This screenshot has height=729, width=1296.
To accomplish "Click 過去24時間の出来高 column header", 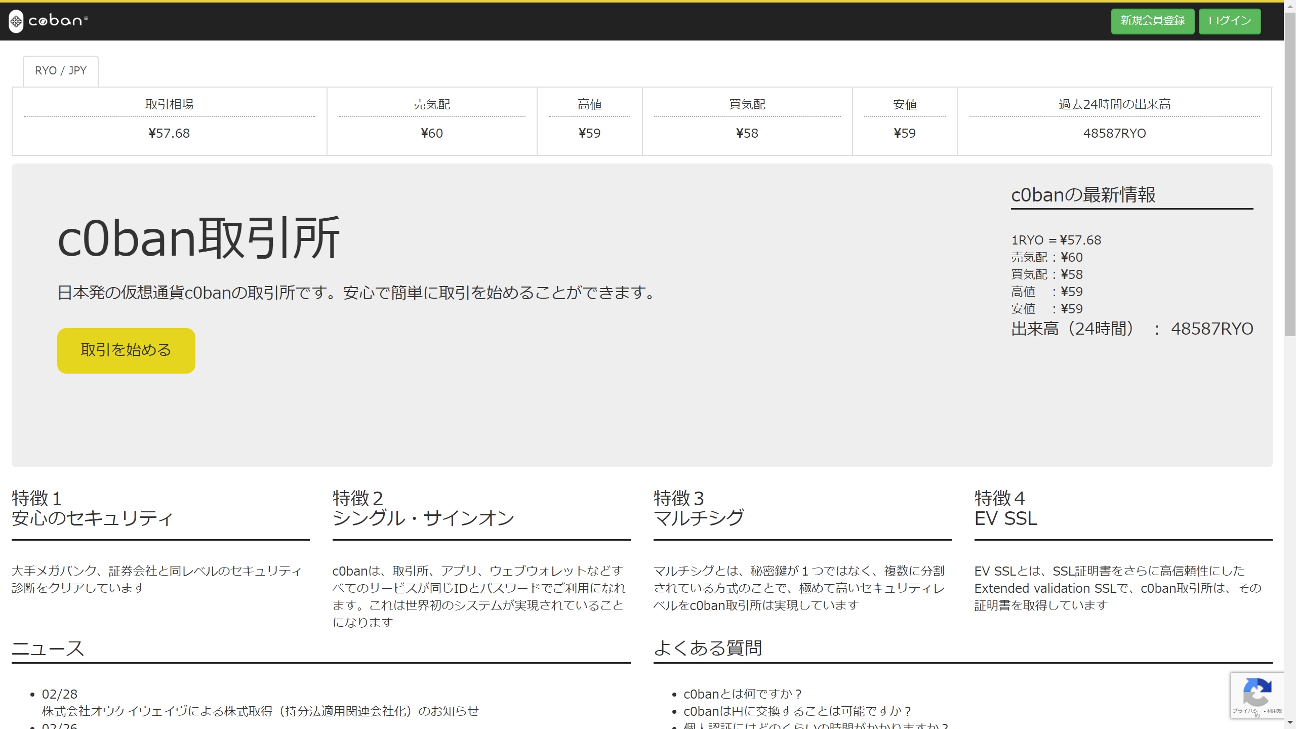I will [1114, 104].
